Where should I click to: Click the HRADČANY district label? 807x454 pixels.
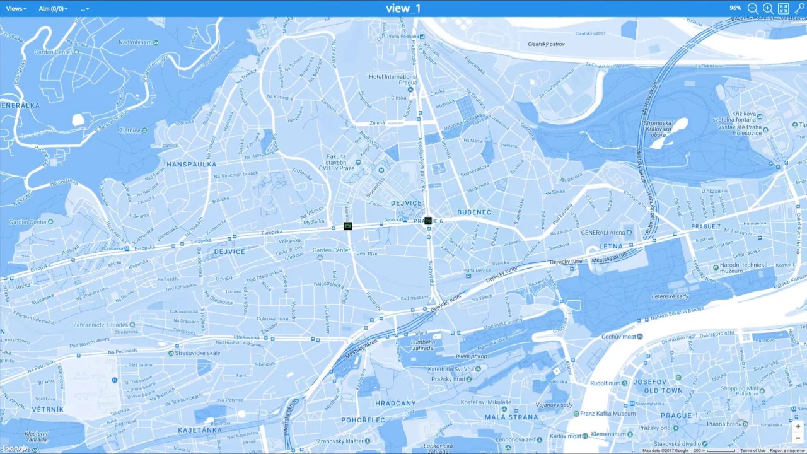pos(396,403)
